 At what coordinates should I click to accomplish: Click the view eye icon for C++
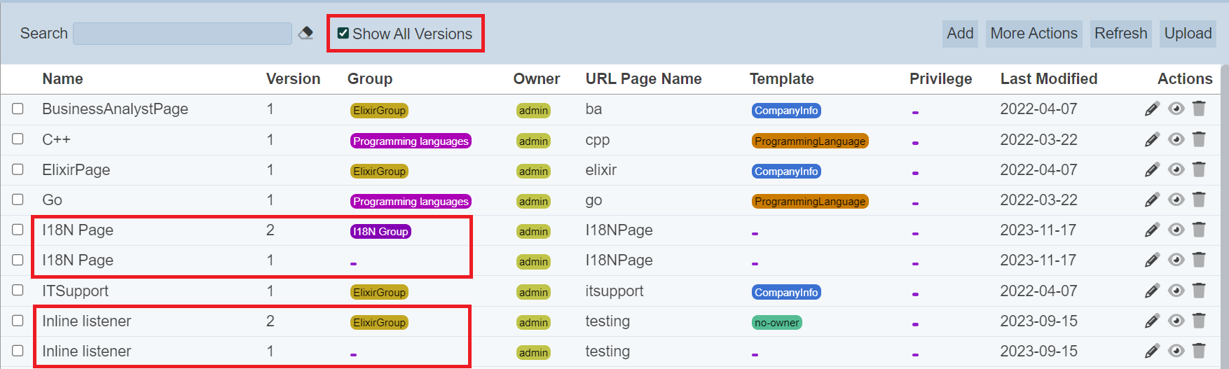1176,139
